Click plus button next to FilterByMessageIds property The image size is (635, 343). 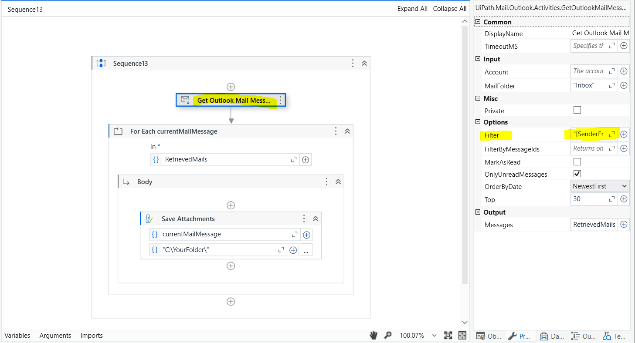[624, 149]
